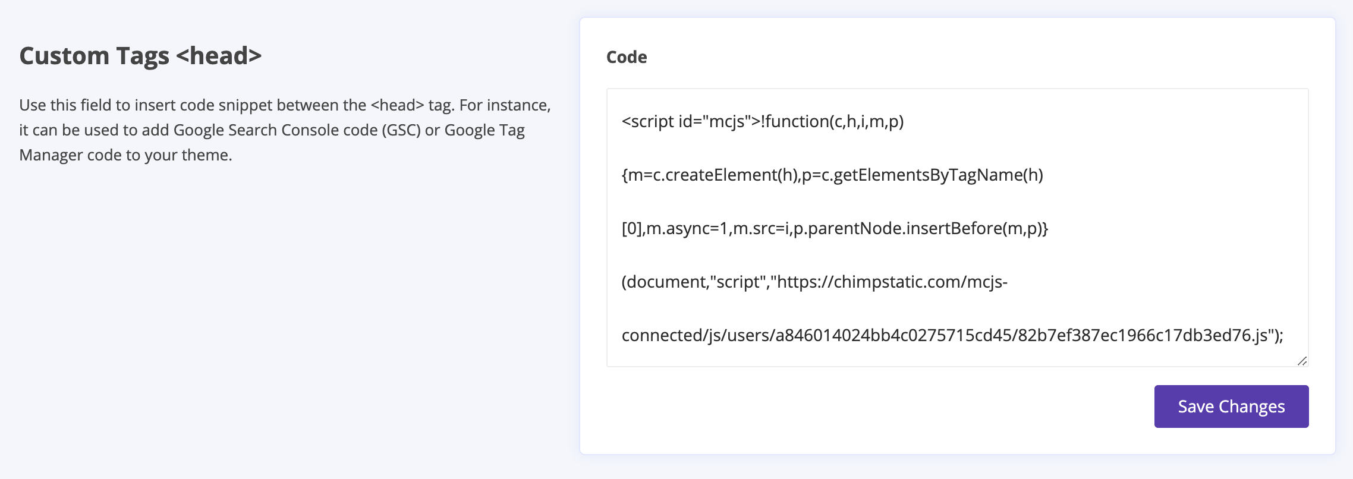Select the Custom Tags <head> heading

(140, 56)
